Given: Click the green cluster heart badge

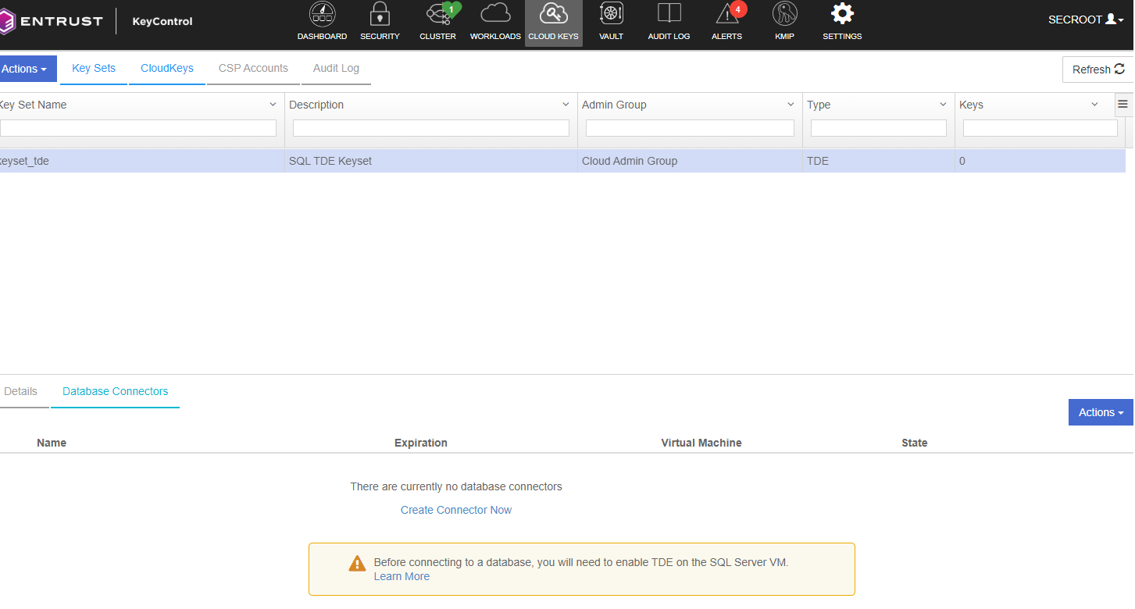Looking at the screenshot, I should tap(452, 9).
